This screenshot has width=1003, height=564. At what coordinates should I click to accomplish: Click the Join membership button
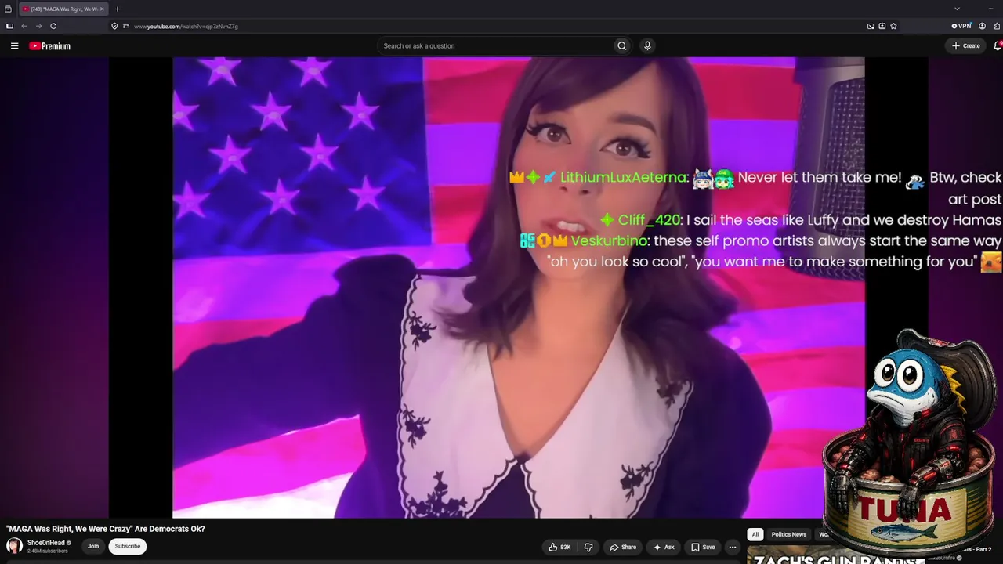pyautogui.click(x=93, y=546)
